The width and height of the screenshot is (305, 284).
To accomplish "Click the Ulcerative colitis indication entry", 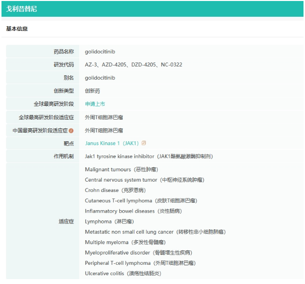I will [123, 274].
